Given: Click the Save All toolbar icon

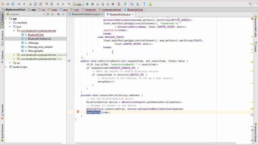Looking at the screenshot, I should pyautogui.click(x=8, y=4).
